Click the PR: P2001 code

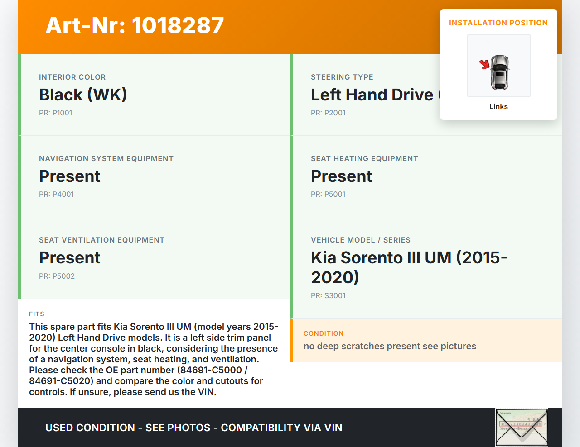pos(328,113)
